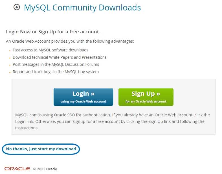Viewport: 222px width, 174px height.
Task: Click the green Sign Up » button
Action: (146, 97)
